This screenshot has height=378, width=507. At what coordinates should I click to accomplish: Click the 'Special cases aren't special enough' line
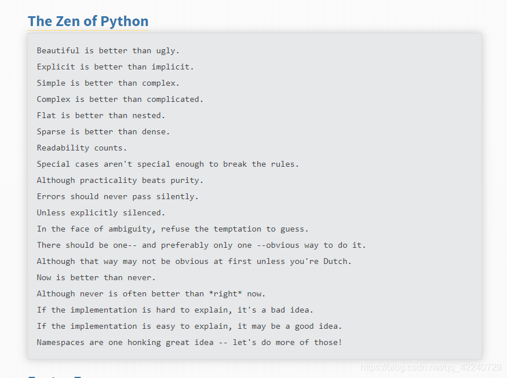point(168,164)
